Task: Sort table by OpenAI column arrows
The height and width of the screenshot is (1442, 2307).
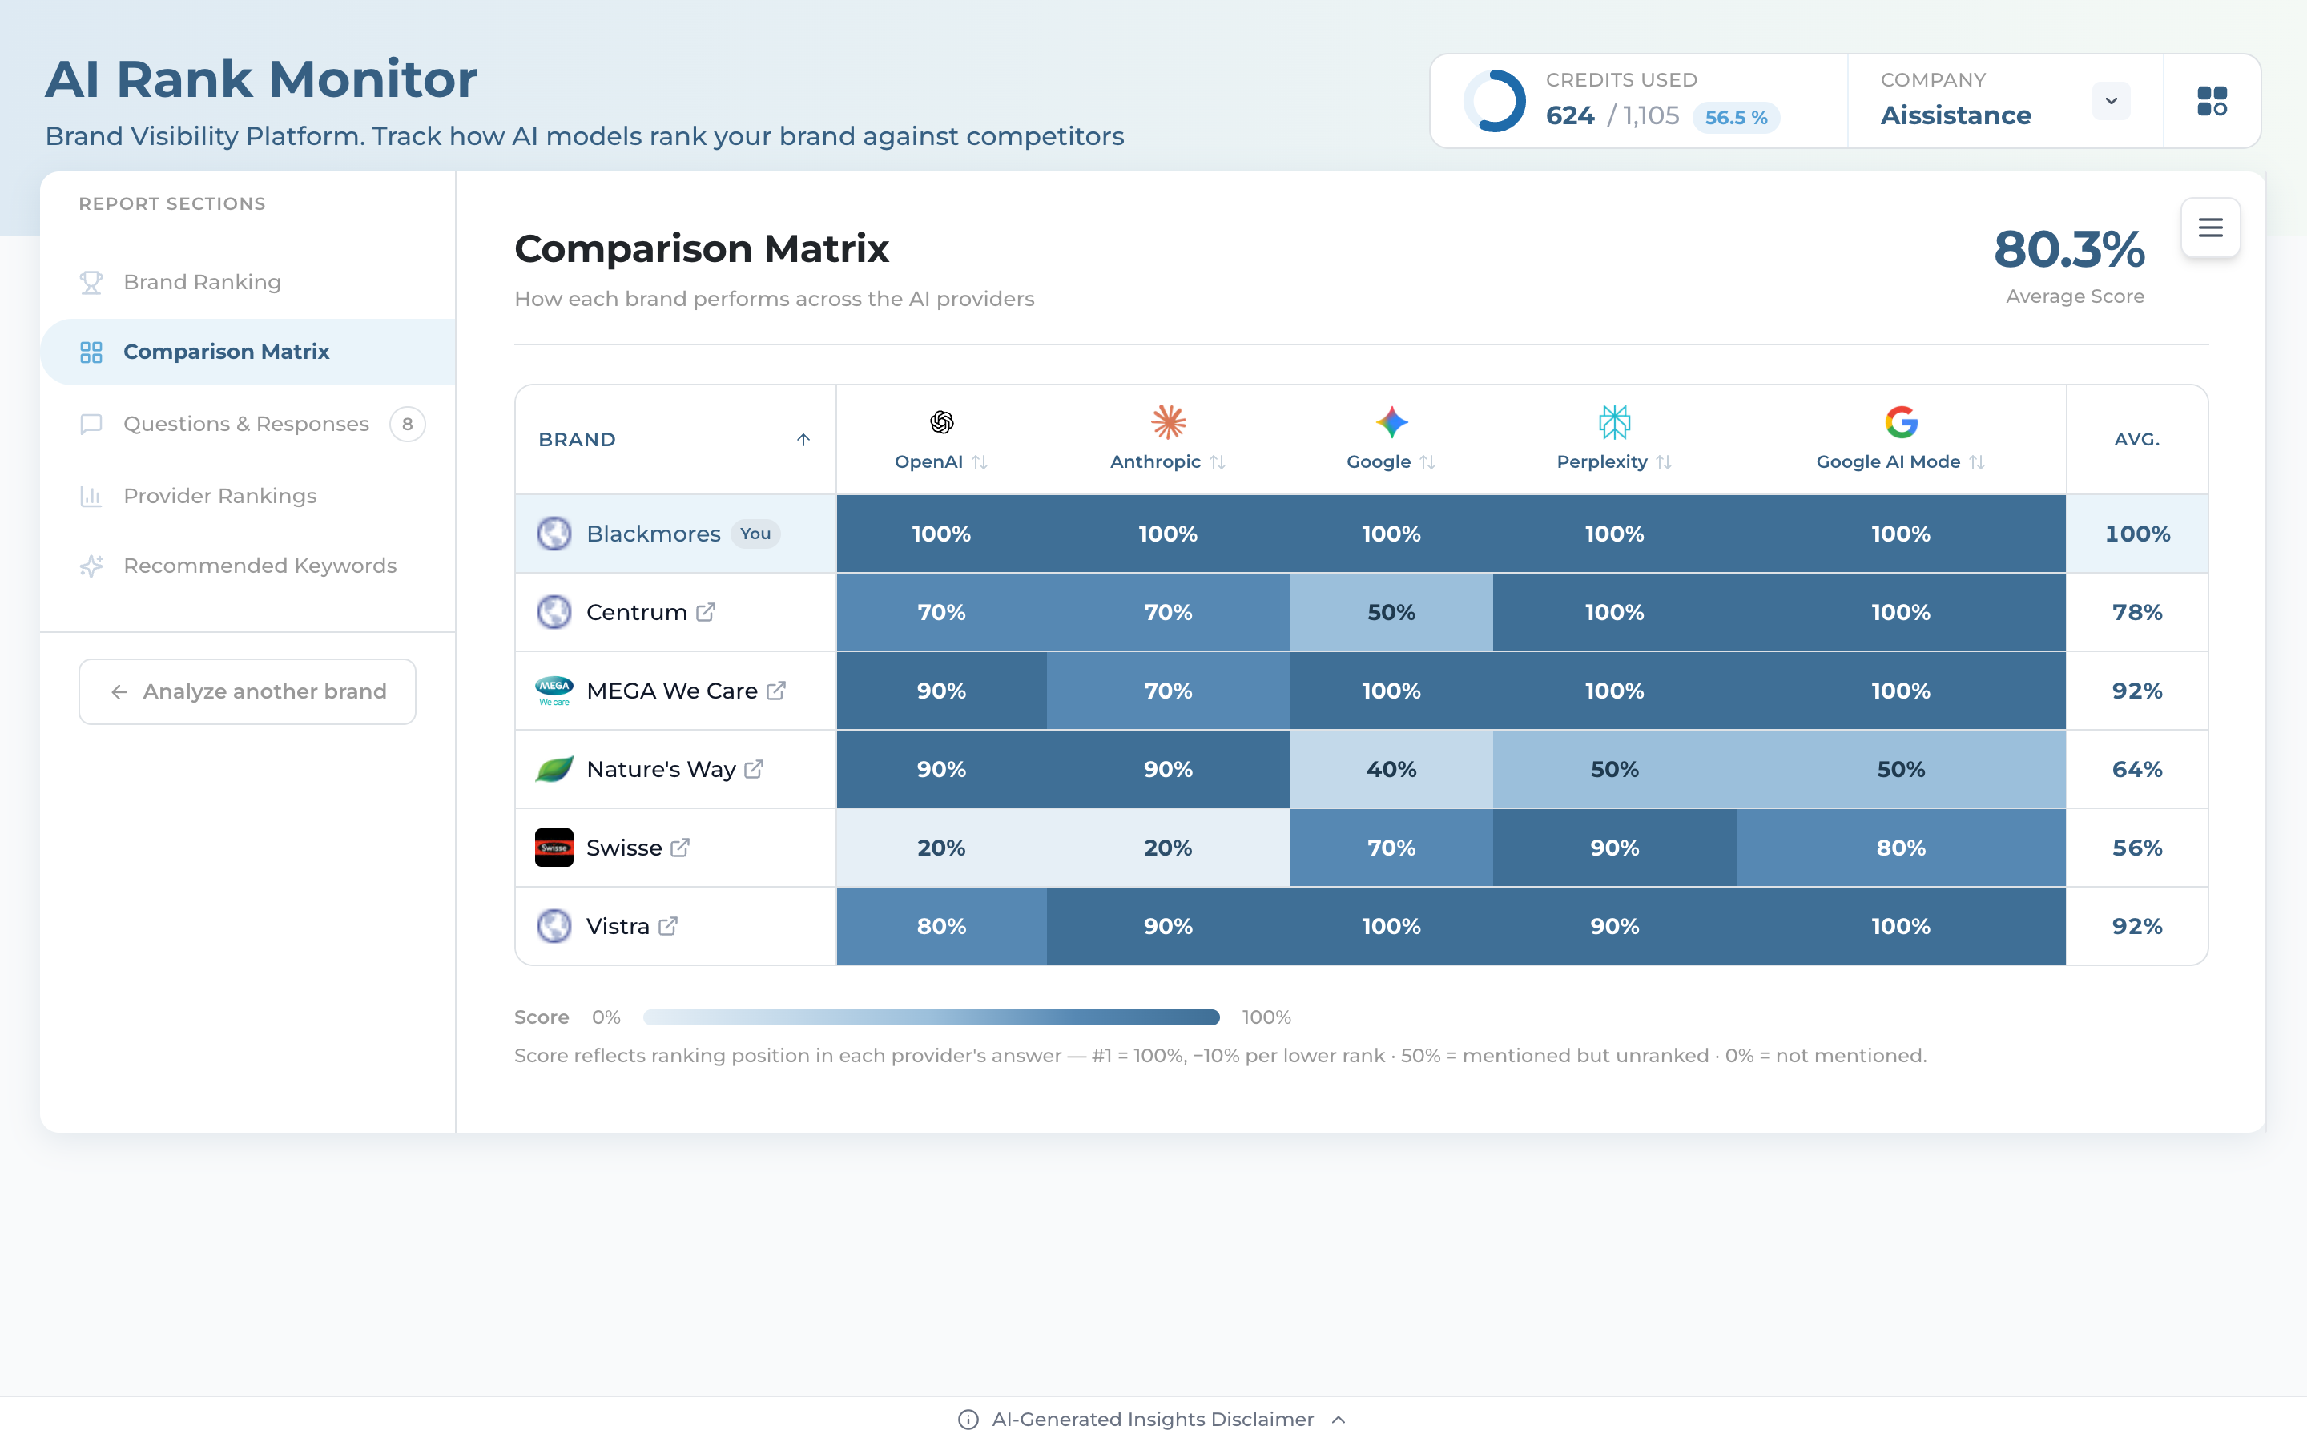Action: [x=979, y=461]
